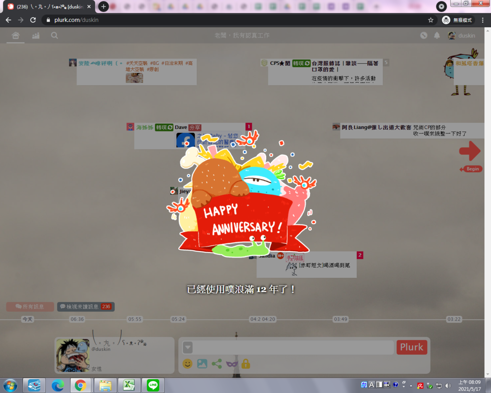Bookmark page with the star icon
The height and width of the screenshot is (393, 491).
tap(431, 20)
